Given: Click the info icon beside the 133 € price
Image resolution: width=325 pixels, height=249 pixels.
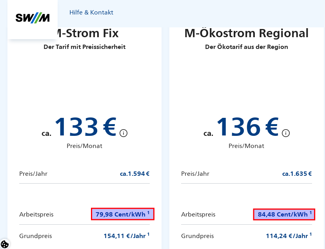Looking at the screenshot, I should pyautogui.click(x=123, y=133).
